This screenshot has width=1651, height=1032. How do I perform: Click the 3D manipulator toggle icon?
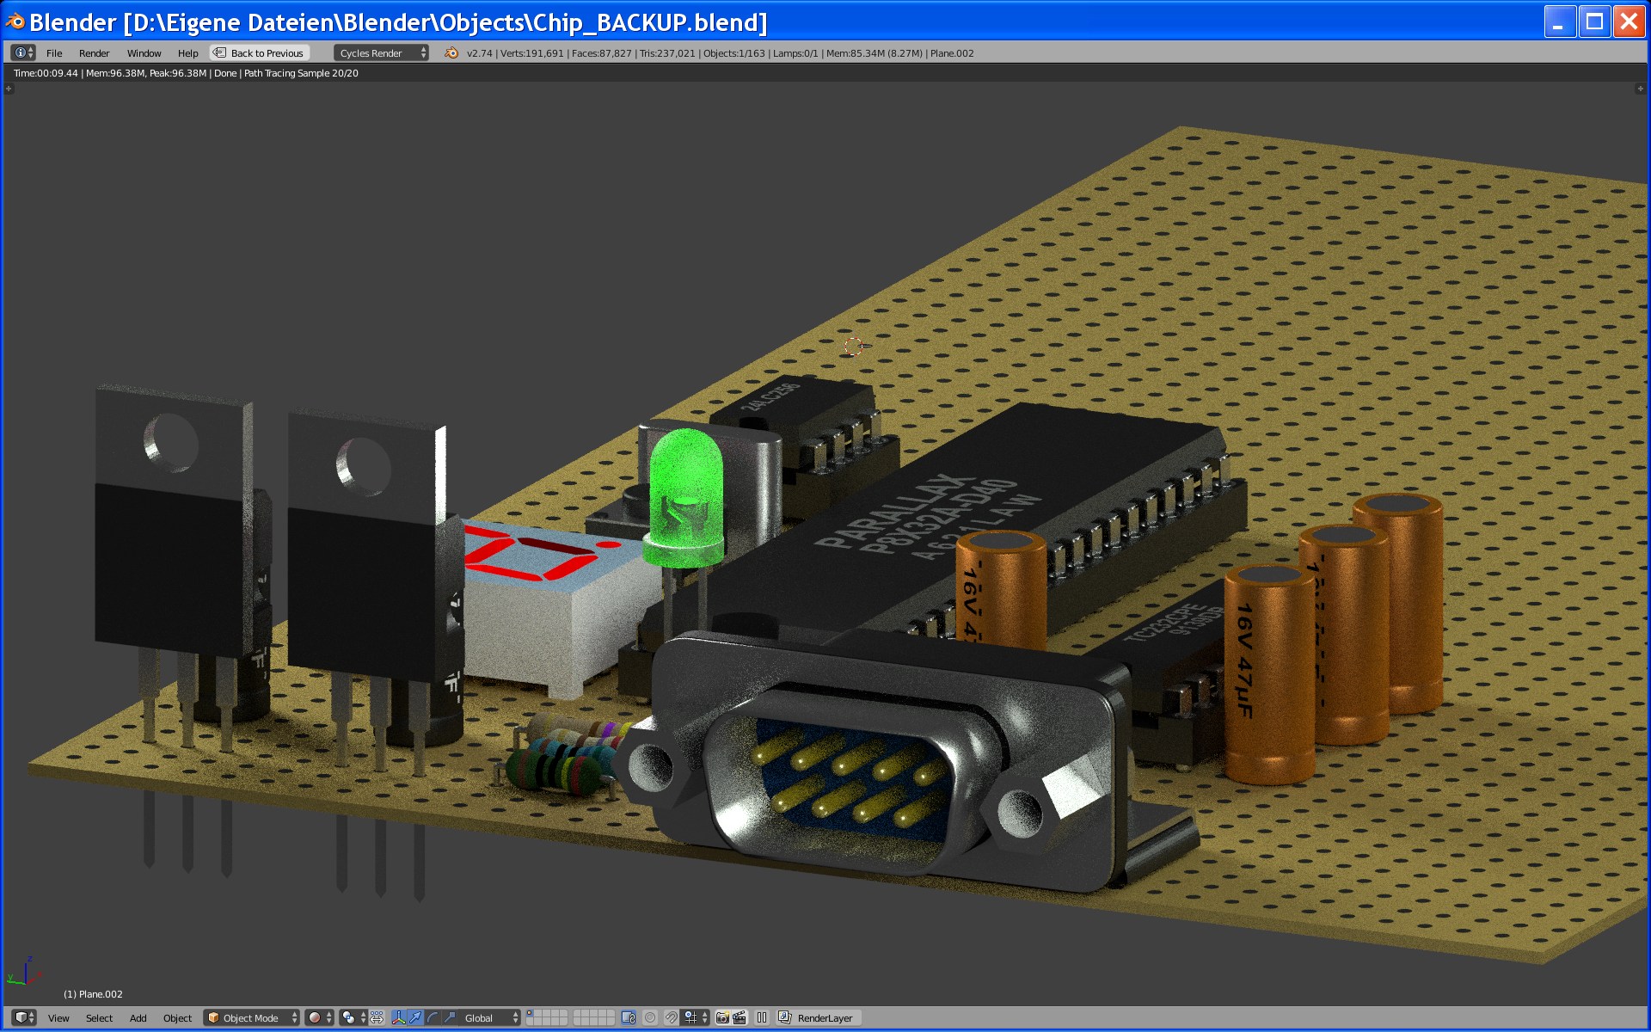coord(398,1017)
